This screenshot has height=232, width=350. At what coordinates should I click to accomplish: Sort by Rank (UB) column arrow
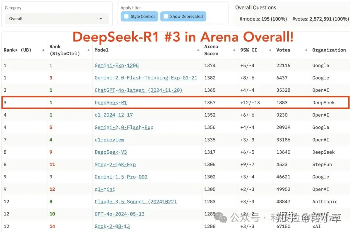(x=43, y=50)
